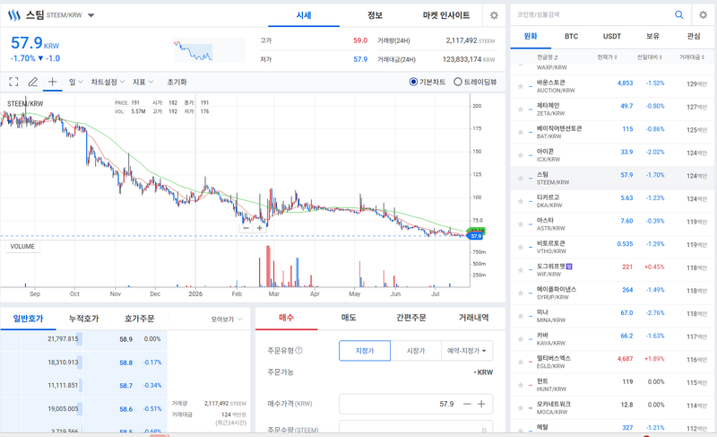This screenshot has width=717, height=437.
Task: Click the STEEM coin logo icon
Action: (x=14, y=15)
